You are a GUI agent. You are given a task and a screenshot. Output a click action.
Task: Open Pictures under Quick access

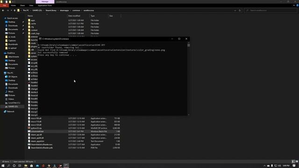click(x=11, y=33)
